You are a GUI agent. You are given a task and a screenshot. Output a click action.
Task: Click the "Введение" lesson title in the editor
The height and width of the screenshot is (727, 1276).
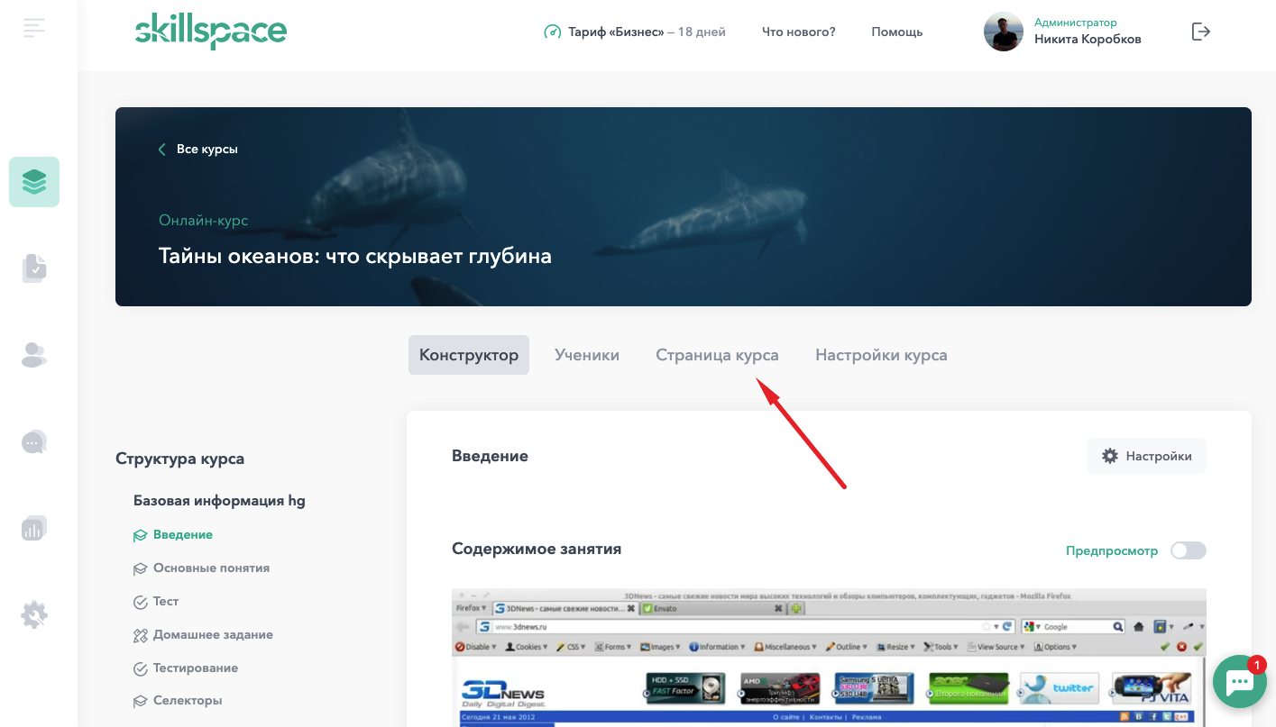490,456
